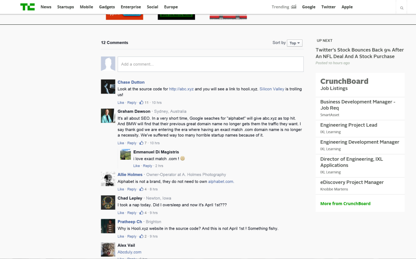Click thumbs-up icon on Chase Dutton's comment
The width and height of the screenshot is (416, 259).
142,102
